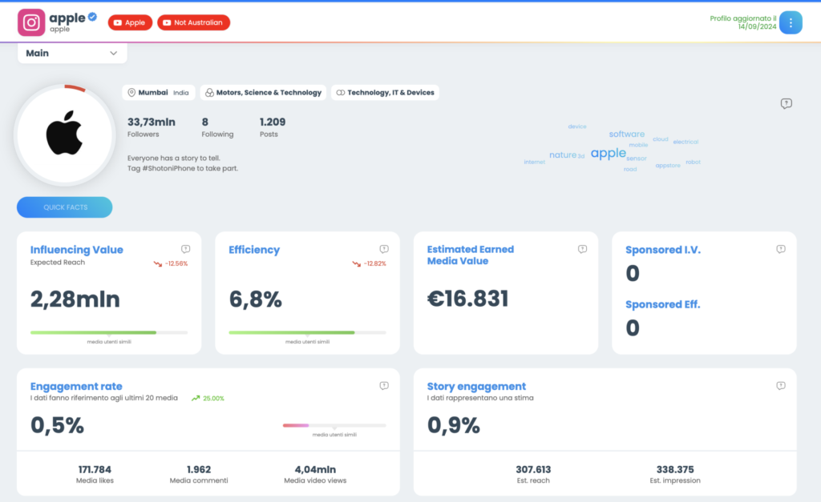Click the 6,8% Efficiency figure
Image resolution: width=821 pixels, height=502 pixels.
pos(256,299)
